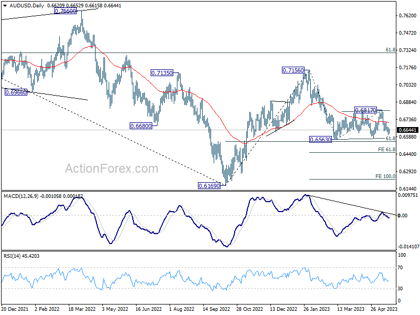Screen dimensions: 420x315
Task: Click the 0.68840 price axis value
Action: (408, 102)
